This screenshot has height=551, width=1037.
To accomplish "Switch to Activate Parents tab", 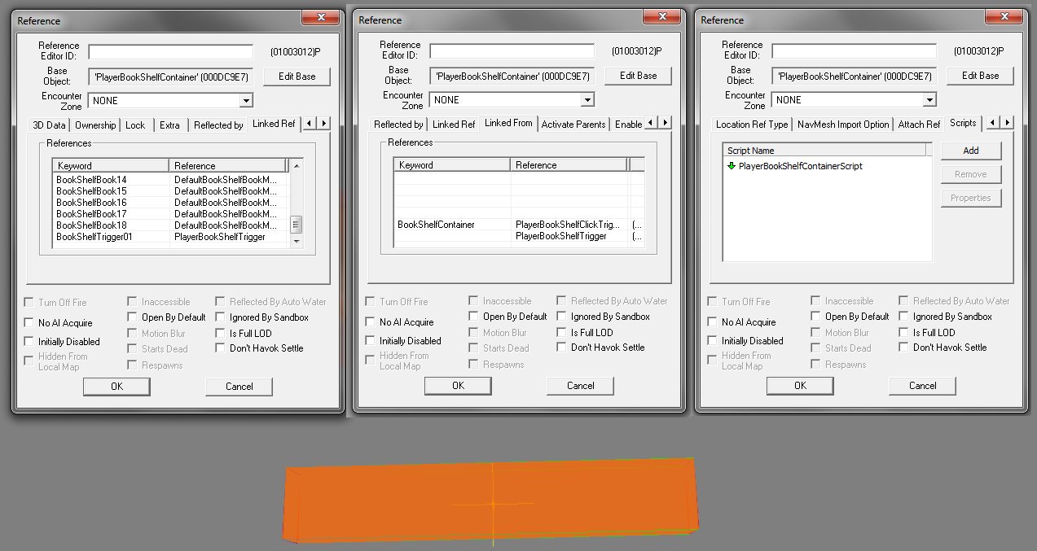I will coord(573,125).
